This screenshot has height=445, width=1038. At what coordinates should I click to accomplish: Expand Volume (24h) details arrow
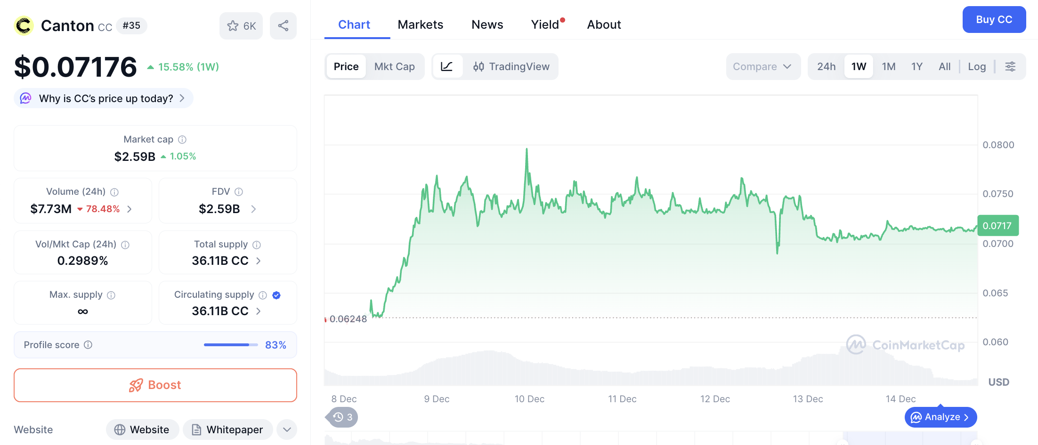coord(130,209)
